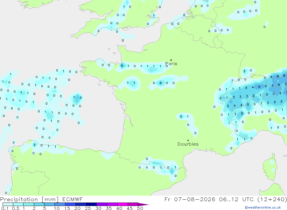Viewport: 287px width, 210px height.
Task: Select the black dot marker above Paris
Action: (x=171, y=60)
